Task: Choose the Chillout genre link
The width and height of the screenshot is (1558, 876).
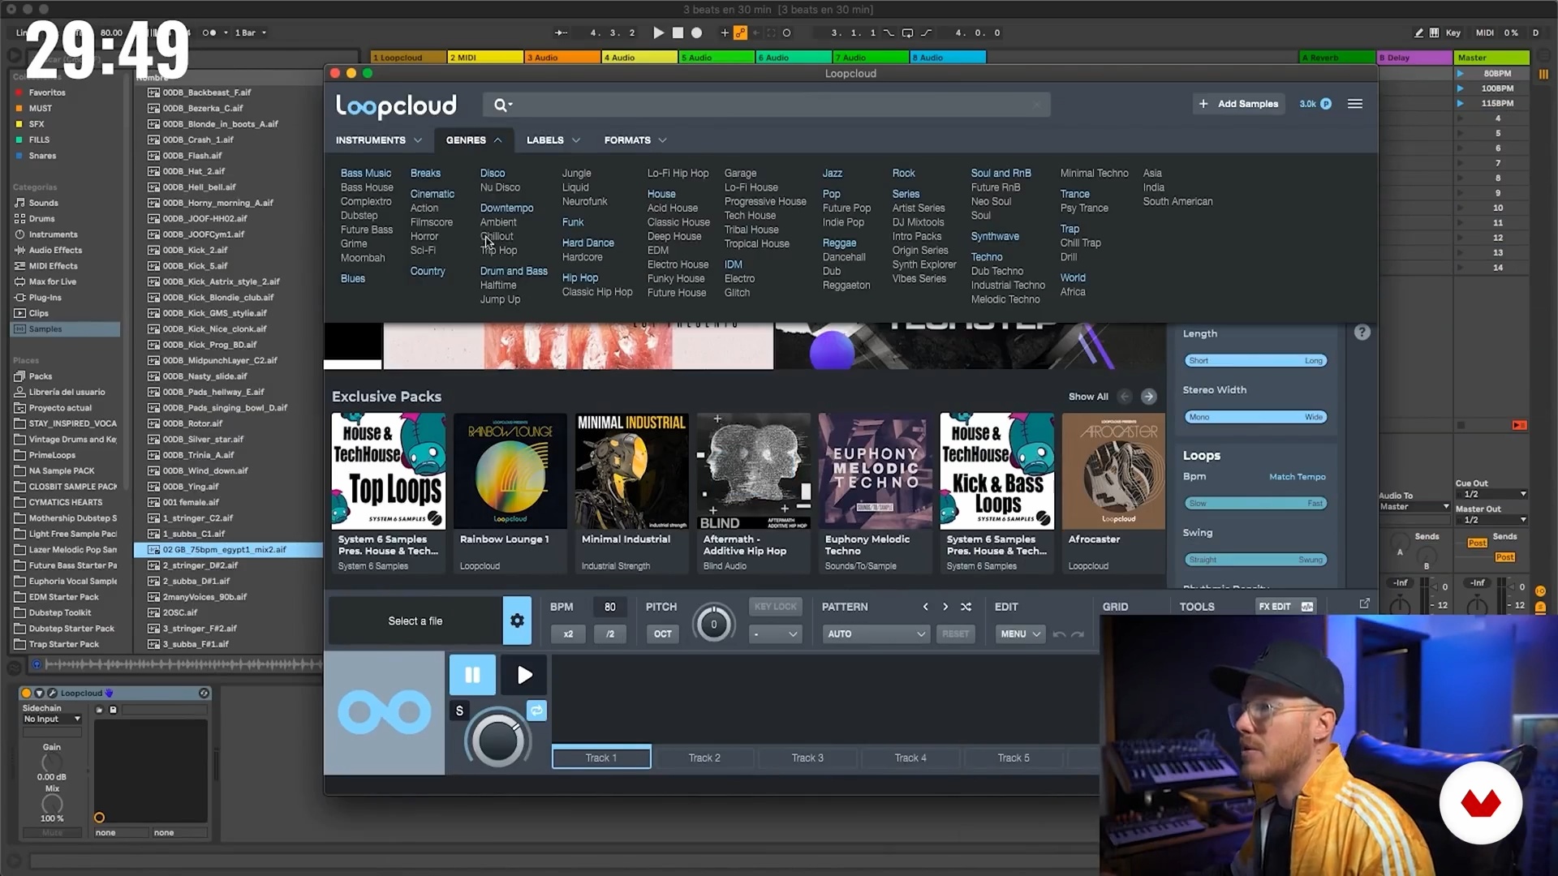Action: click(x=497, y=236)
